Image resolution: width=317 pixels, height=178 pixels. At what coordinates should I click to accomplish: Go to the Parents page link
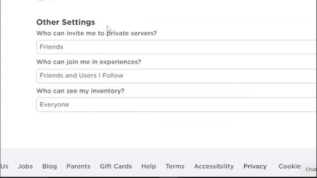[78, 166]
